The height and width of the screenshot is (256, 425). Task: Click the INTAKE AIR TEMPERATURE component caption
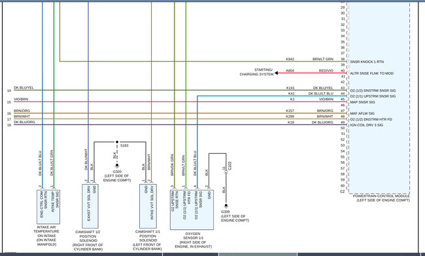(x=46, y=236)
